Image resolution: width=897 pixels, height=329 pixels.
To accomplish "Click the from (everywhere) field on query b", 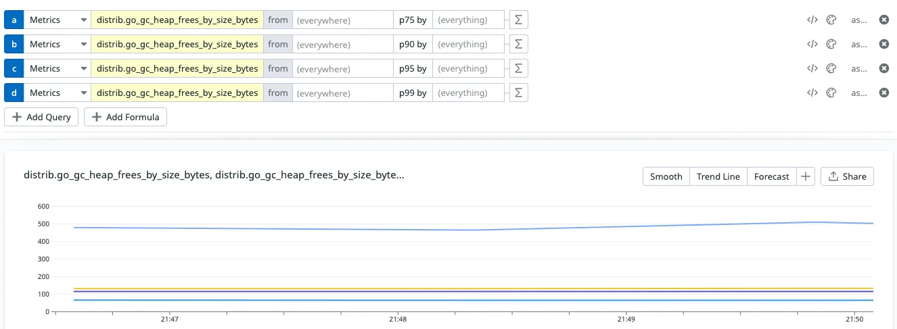I will coord(342,45).
